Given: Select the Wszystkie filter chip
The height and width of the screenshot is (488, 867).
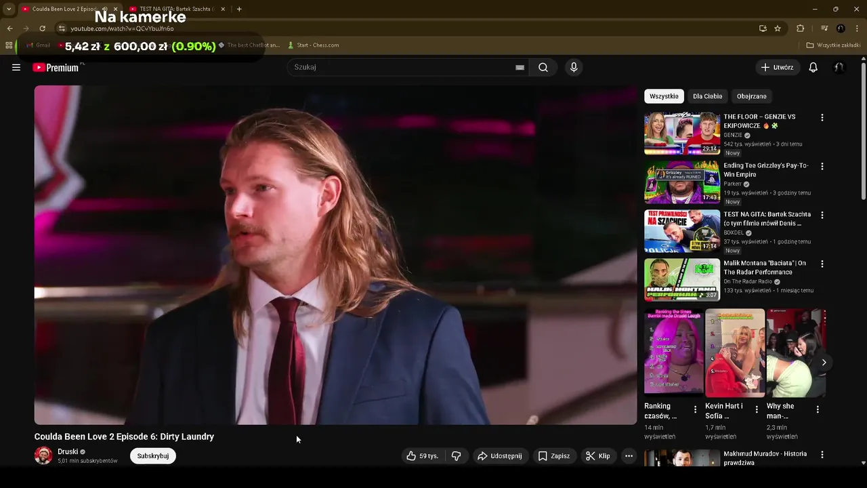Looking at the screenshot, I should (x=664, y=96).
